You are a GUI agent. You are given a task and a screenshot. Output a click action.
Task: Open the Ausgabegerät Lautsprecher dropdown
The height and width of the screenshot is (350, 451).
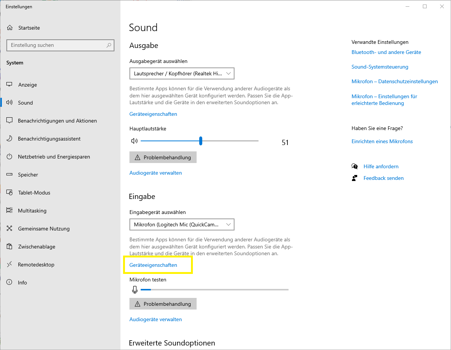182,73
